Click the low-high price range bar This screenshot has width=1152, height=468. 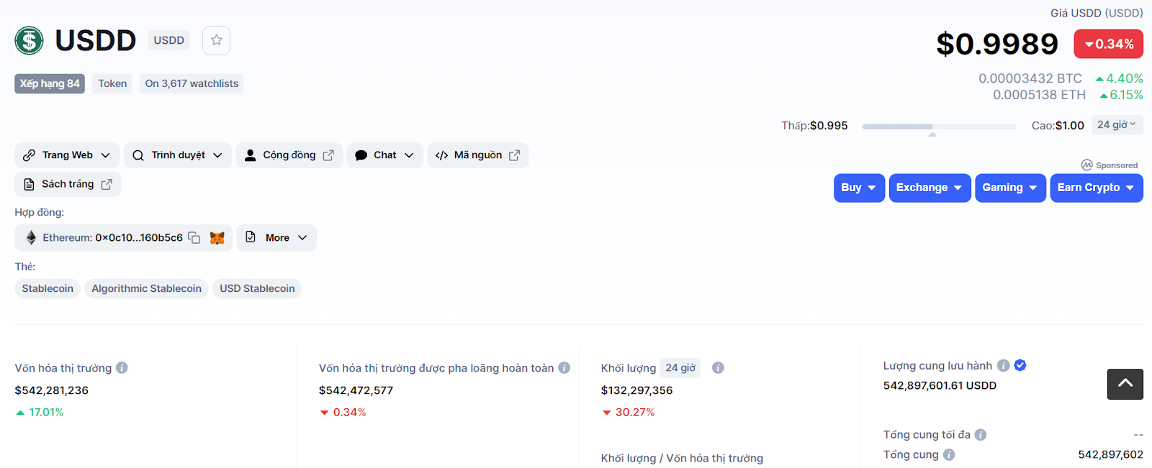(x=939, y=127)
